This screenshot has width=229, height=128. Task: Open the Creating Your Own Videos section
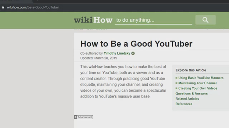click(198, 88)
